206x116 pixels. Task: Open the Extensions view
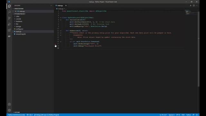point(9,30)
